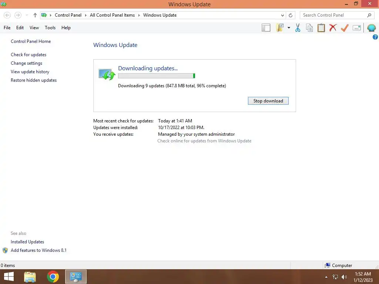Show hidden tray icons arrow
The width and height of the screenshot is (379, 284).
tap(326, 277)
